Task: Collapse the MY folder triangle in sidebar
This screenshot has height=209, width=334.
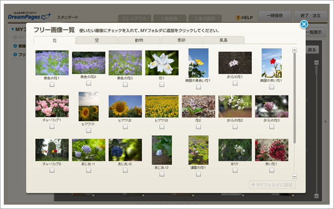Action: pyautogui.click(x=13, y=29)
